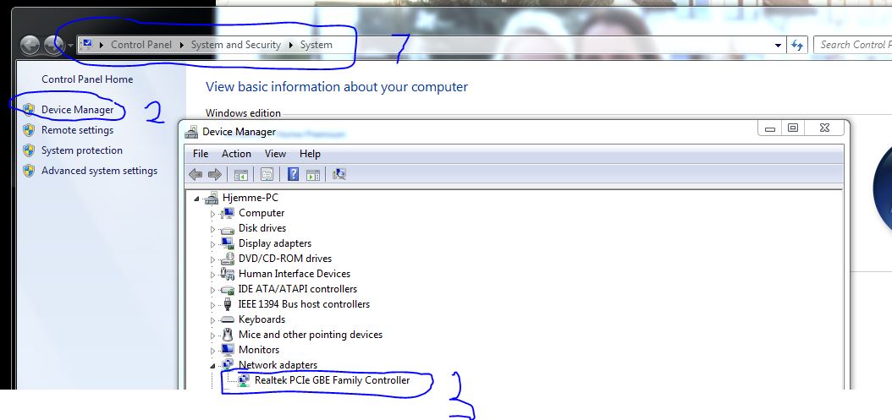Click the Hjemme-PC computer icon
This screenshot has width=892, height=420.
click(x=211, y=198)
